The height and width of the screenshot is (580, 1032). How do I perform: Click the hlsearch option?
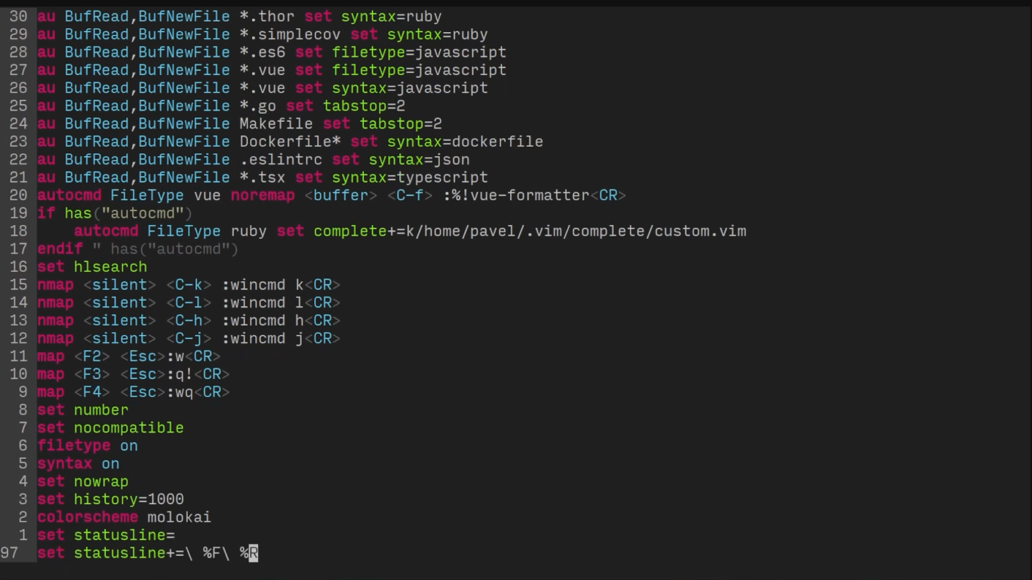point(110,267)
